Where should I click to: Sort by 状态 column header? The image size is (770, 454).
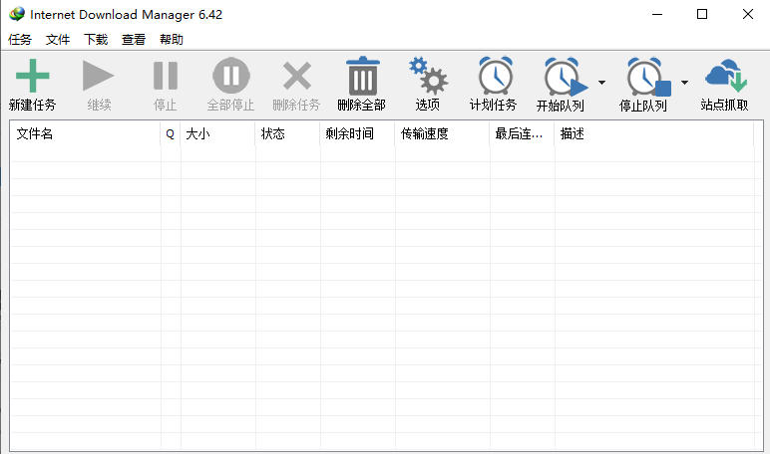coord(288,133)
